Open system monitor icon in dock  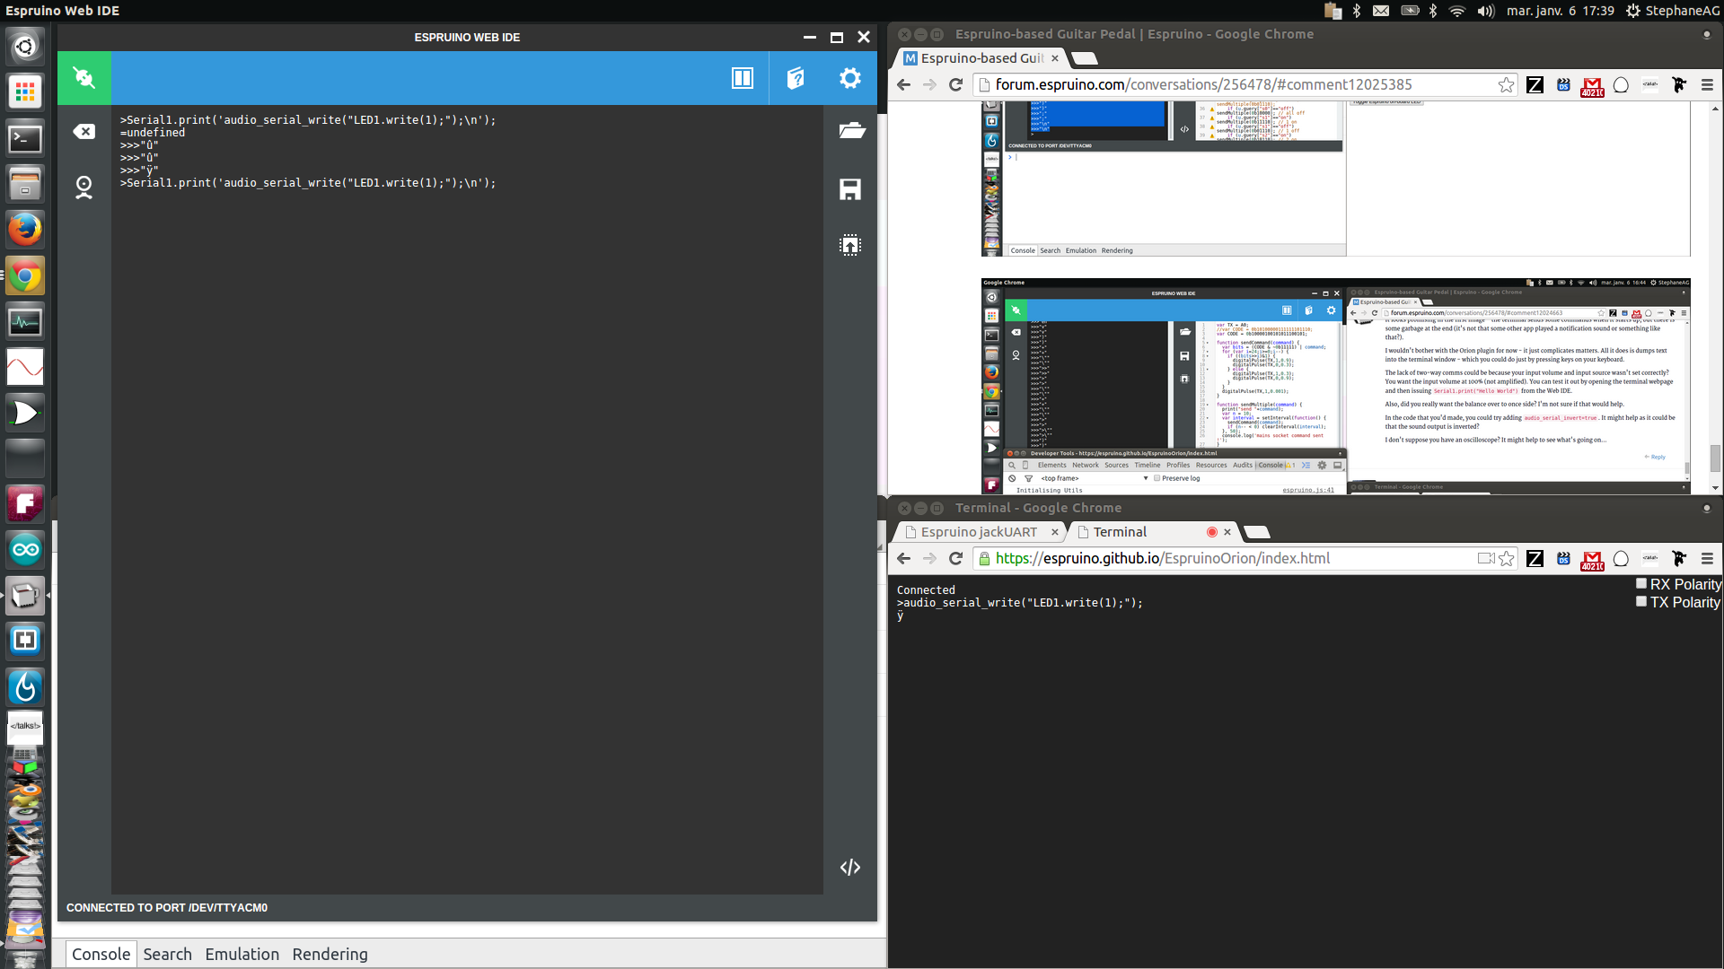[x=25, y=321]
